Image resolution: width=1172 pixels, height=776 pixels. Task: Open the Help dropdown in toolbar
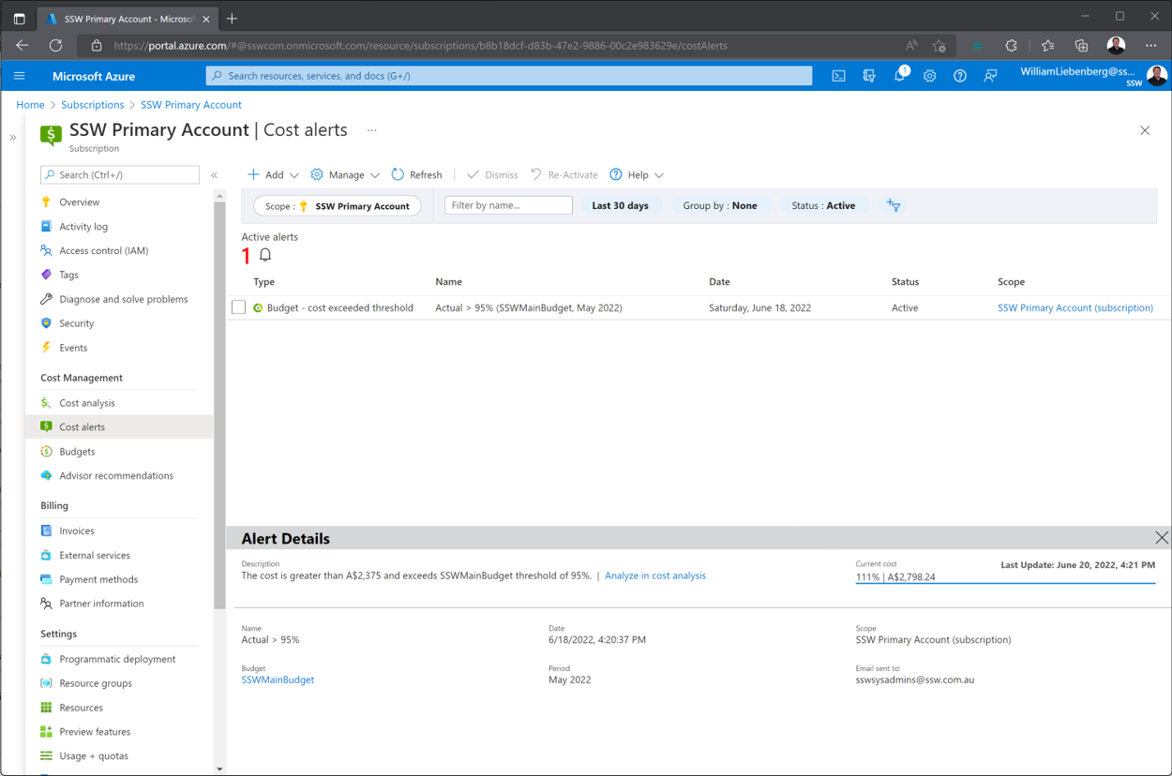pos(637,175)
